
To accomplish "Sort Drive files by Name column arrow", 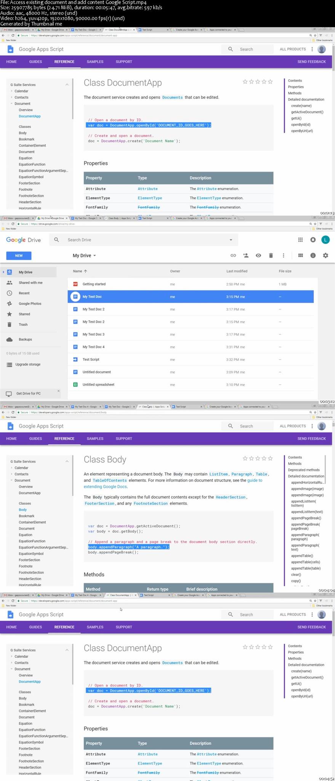I will (x=85, y=271).
